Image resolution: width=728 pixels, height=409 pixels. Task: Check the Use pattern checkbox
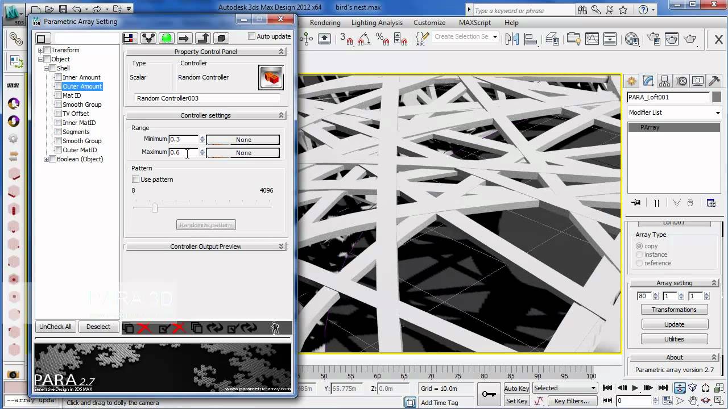(135, 180)
